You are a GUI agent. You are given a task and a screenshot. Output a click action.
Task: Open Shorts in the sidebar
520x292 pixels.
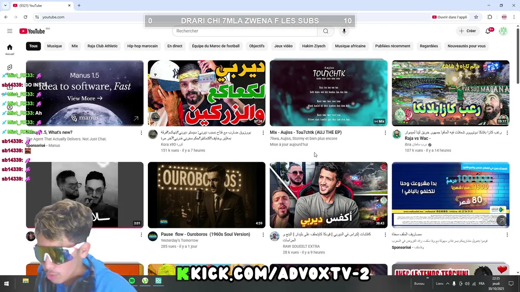pyautogui.click(x=10, y=67)
